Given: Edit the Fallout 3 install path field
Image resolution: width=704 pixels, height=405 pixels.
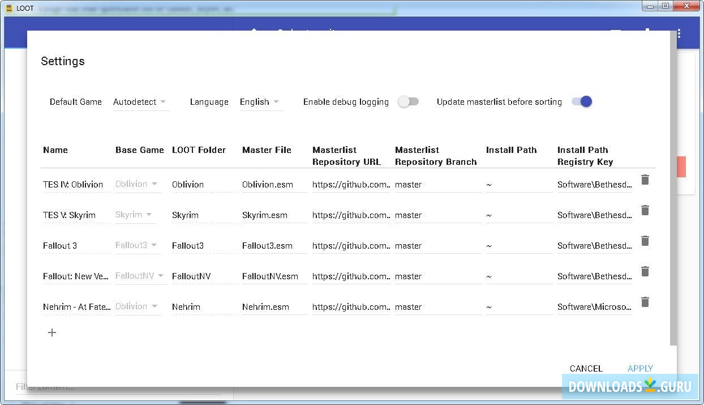Looking at the screenshot, I should point(518,246).
